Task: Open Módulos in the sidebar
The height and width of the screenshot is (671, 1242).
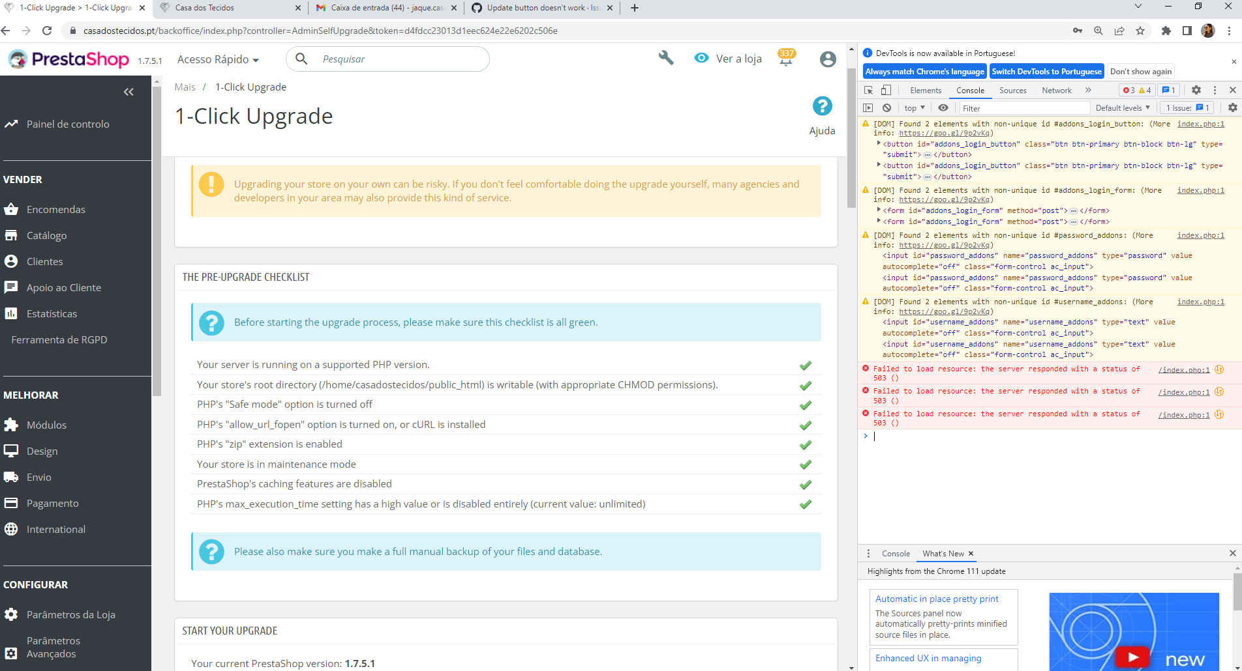Action: click(46, 425)
